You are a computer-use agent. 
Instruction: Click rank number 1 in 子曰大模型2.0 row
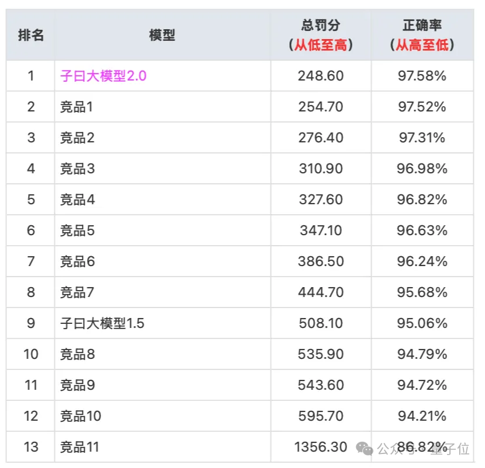30,76
